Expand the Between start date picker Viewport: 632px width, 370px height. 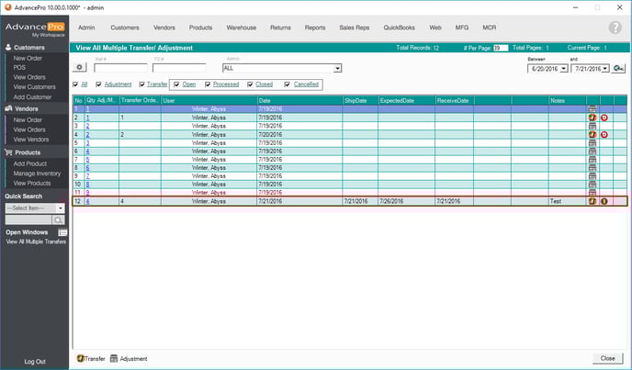click(x=565, y=68)
